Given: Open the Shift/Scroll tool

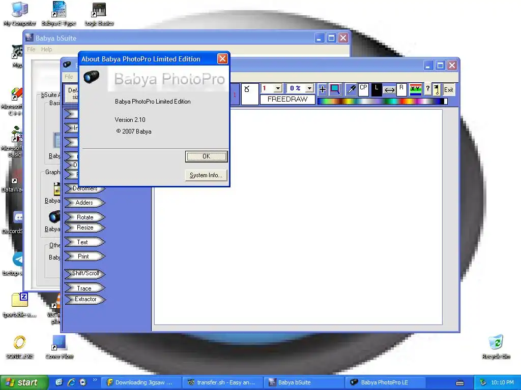Looking at the screenshot, I should [x=85, y=274].
